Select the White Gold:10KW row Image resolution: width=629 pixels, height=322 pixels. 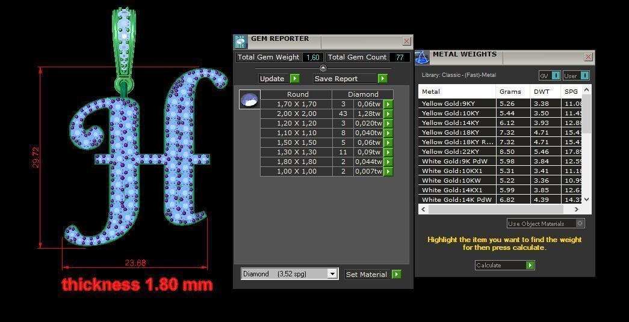[500, 181]
